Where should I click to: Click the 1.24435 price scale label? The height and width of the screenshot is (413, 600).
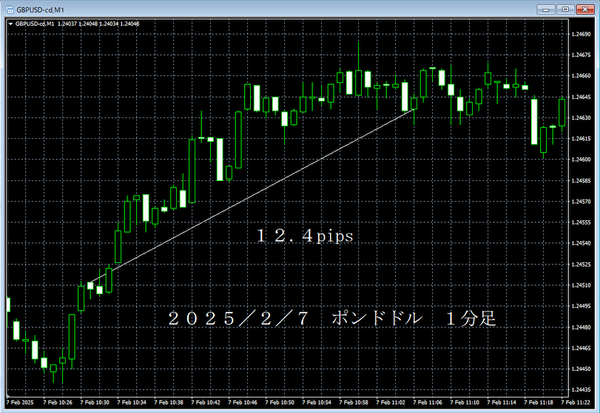click(581, 389)
